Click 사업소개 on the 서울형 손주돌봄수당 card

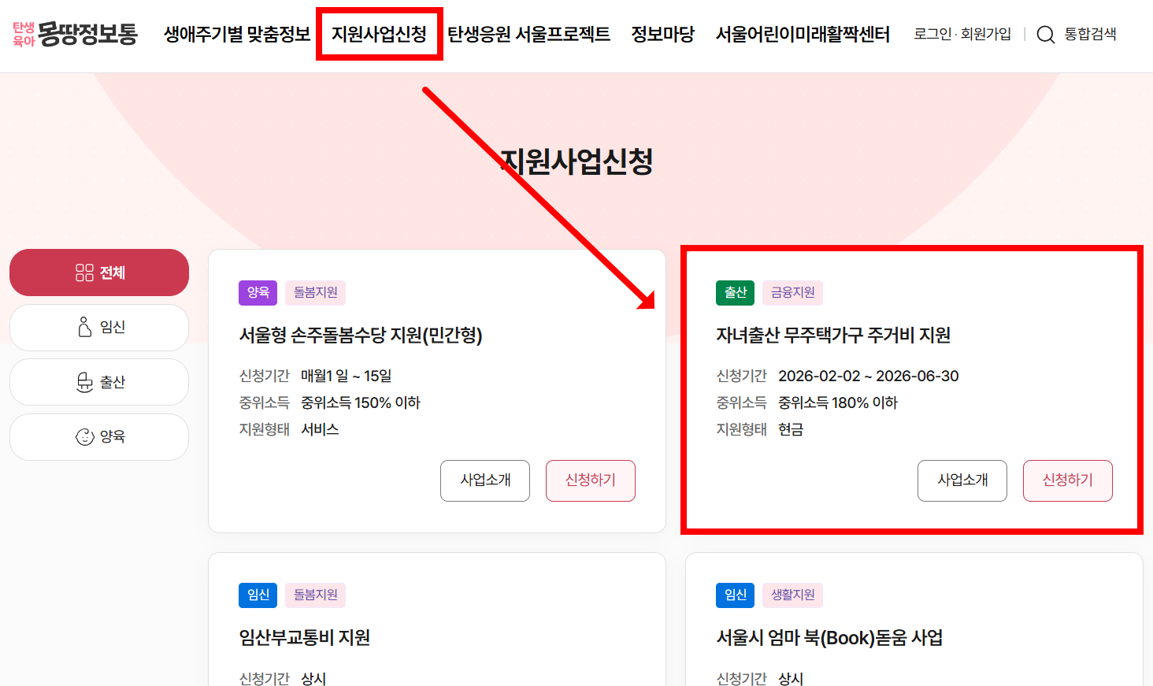point(485,480)
